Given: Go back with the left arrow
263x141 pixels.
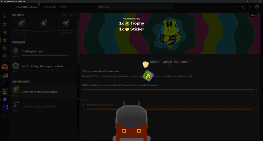Looking at the screenshot, I should pos(3,7).
